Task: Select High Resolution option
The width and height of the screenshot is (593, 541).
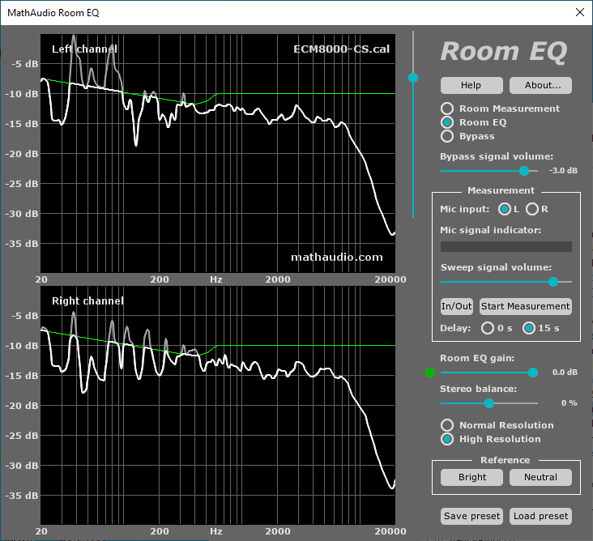Action: coord(446,439)
